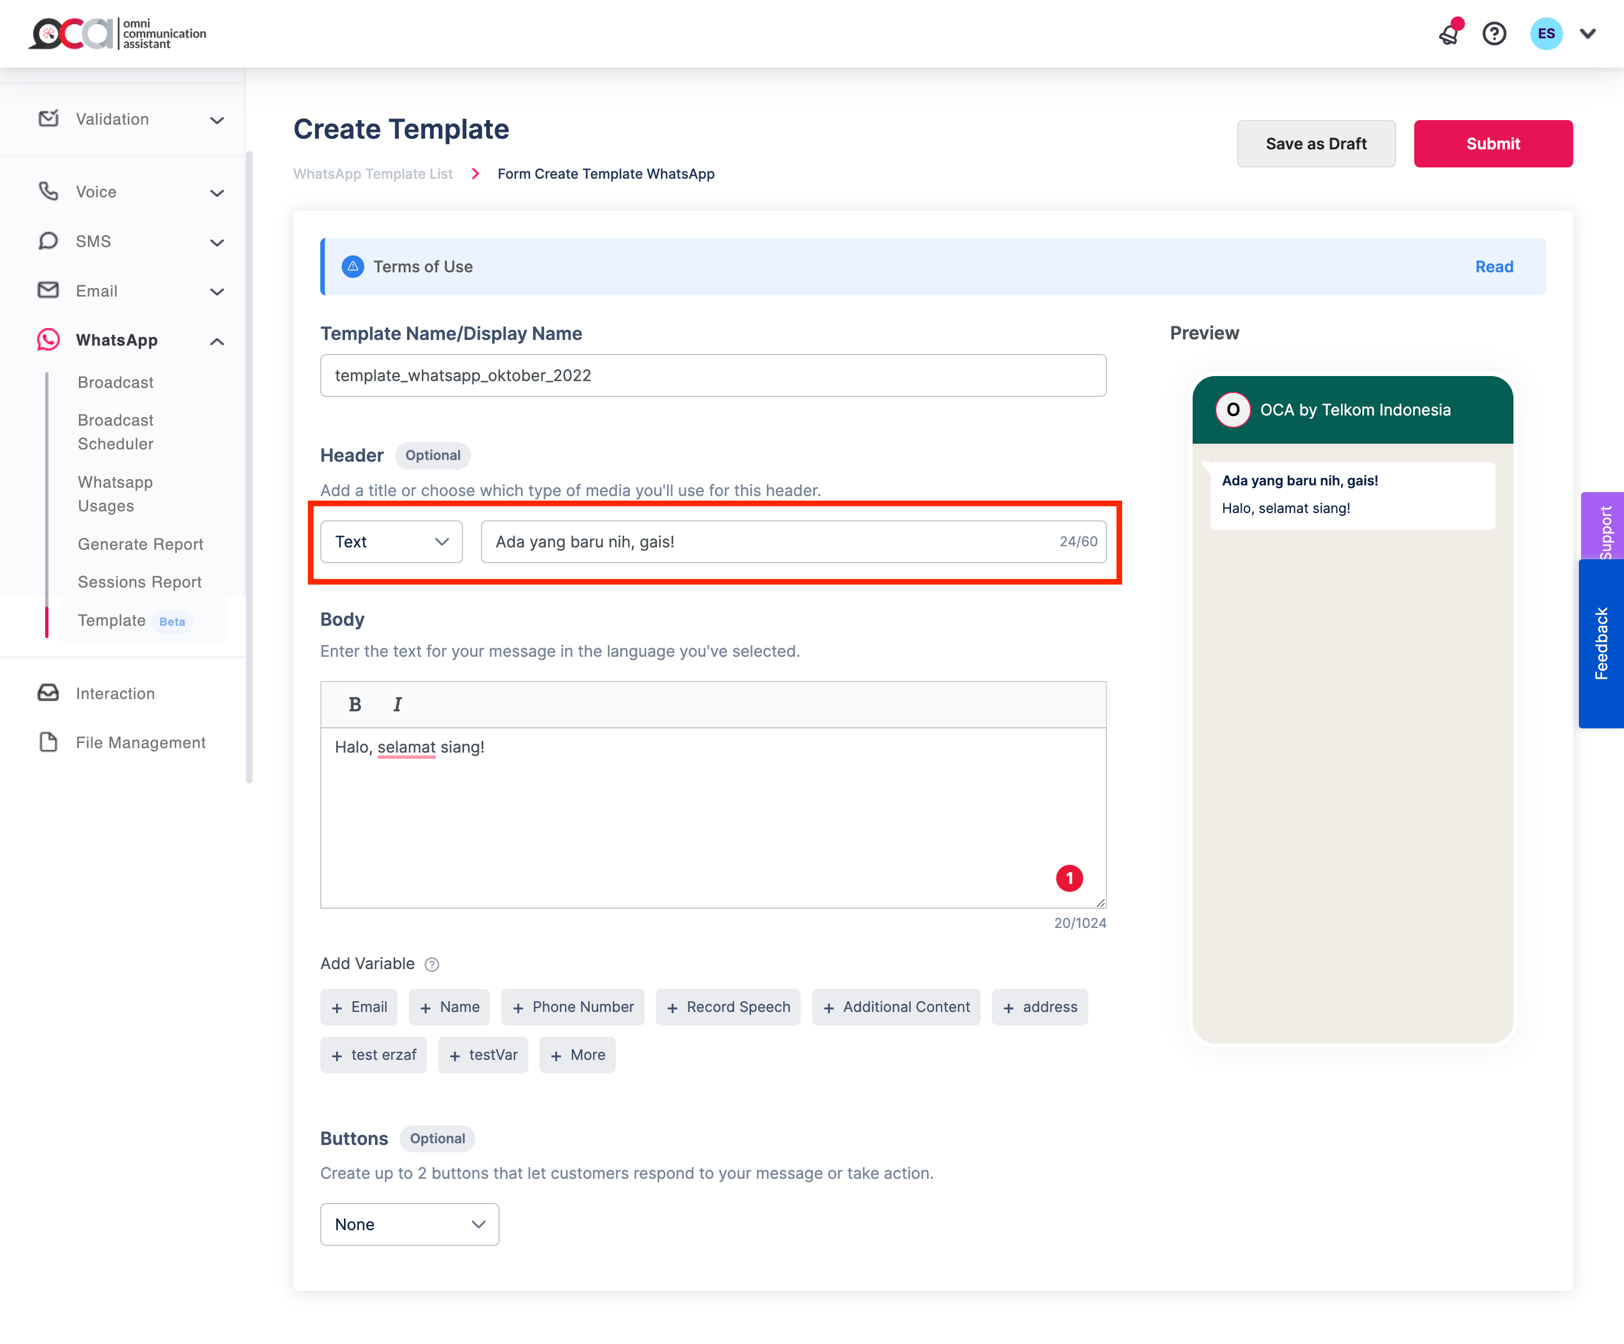This screenshot has width=1624, height=1344.
Task: Expand the Validation sidebar menu
Action: (131, 120)
